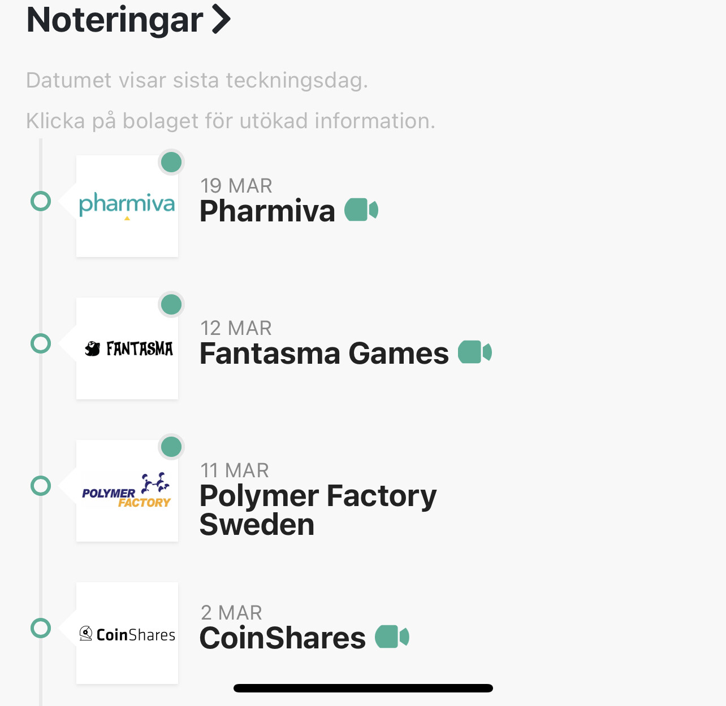Open the Polymer Factory logo thumbnail
The height and width of the screenshot is (706, 726).
click(x=127, y=491)
